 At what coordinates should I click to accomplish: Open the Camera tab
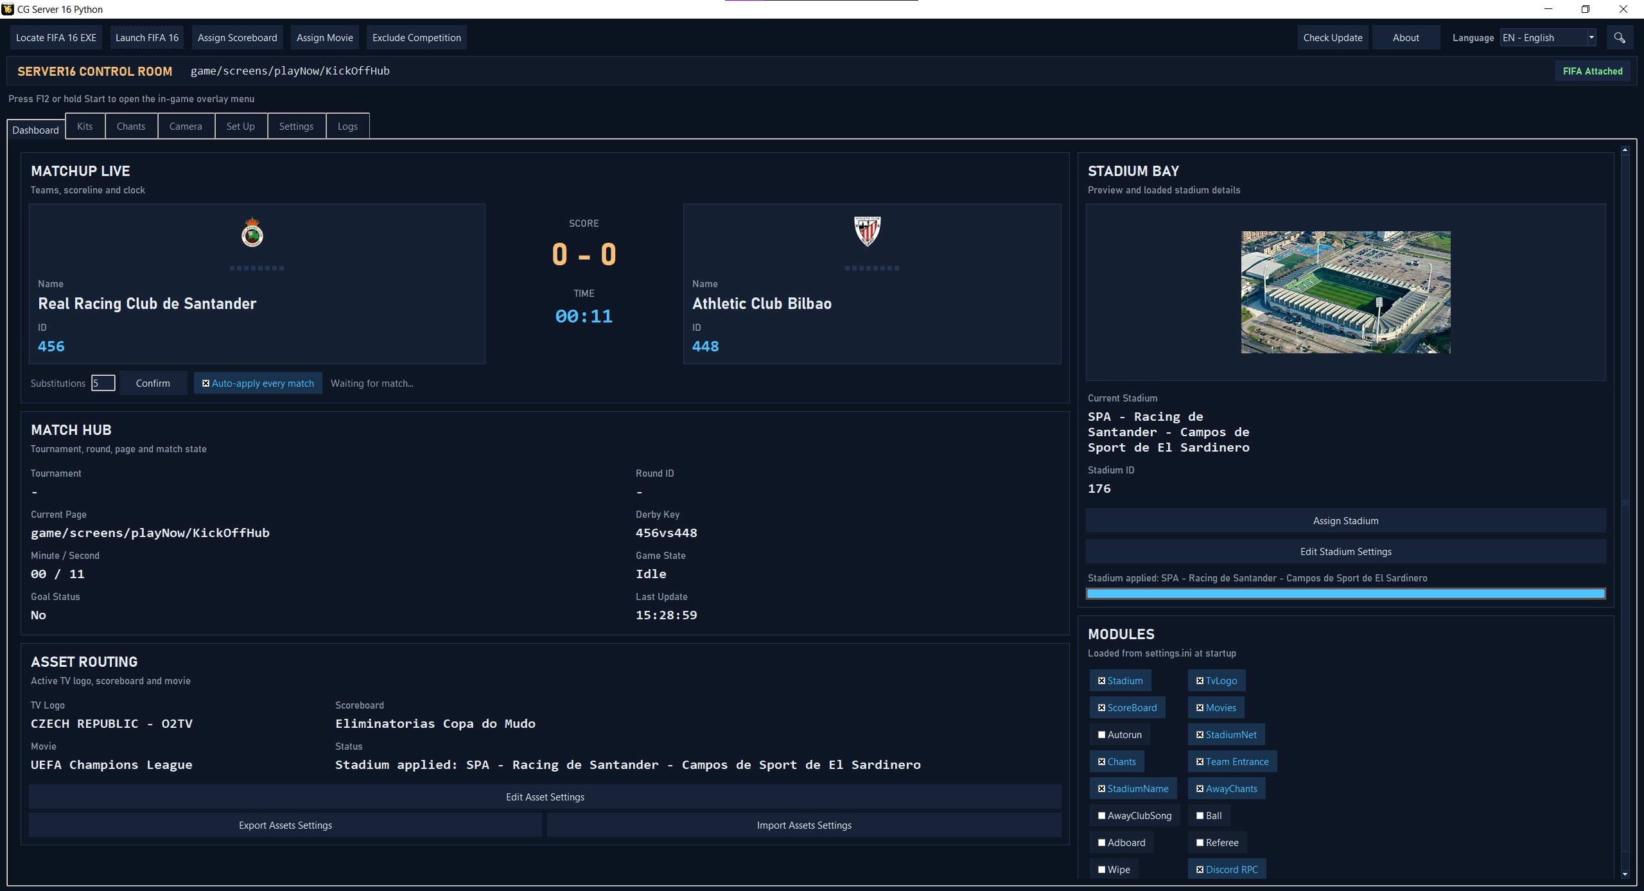[x=186, y=126]
